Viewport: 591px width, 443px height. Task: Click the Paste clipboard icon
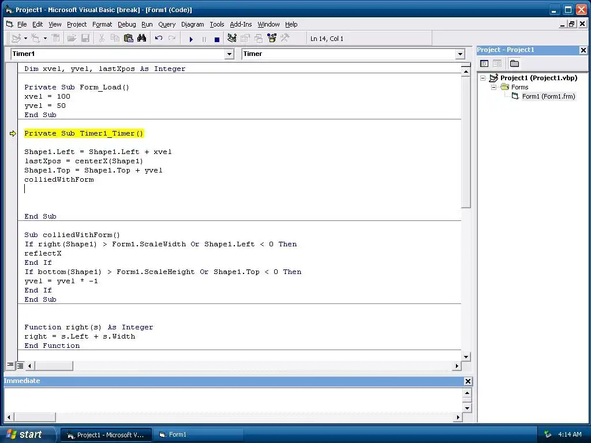click(129, 39)
